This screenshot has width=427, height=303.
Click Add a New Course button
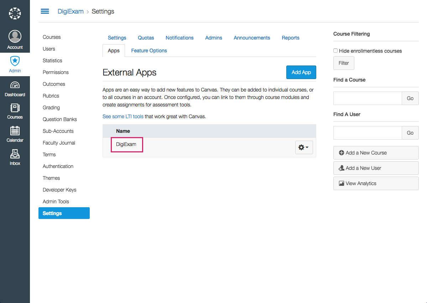(x=376, y=153)
